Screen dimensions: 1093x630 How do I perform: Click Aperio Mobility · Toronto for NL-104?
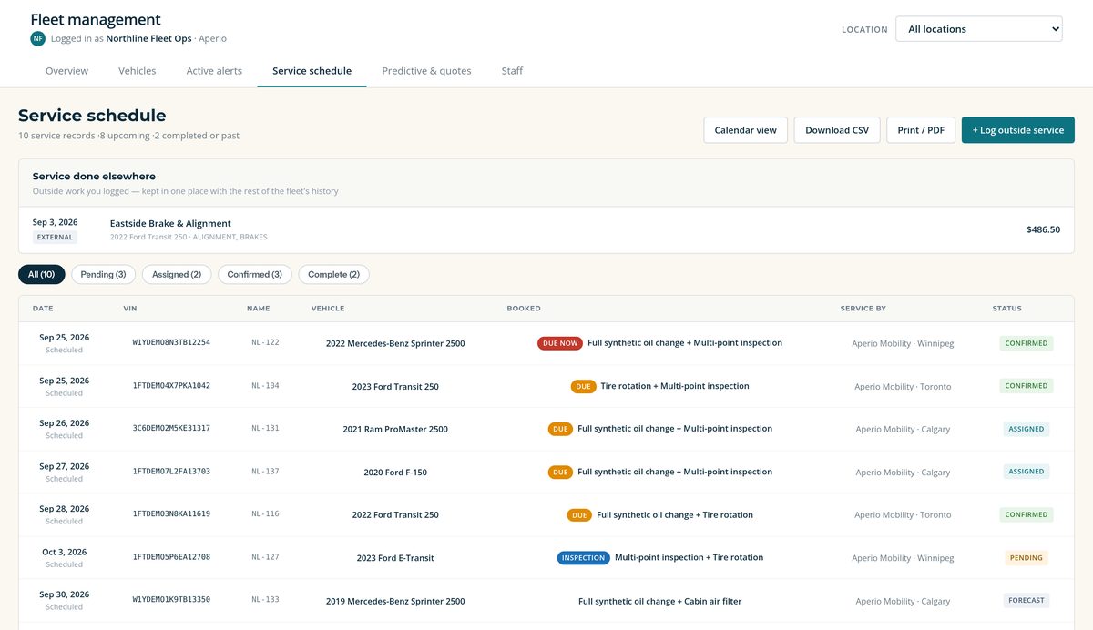pos(903,386)
